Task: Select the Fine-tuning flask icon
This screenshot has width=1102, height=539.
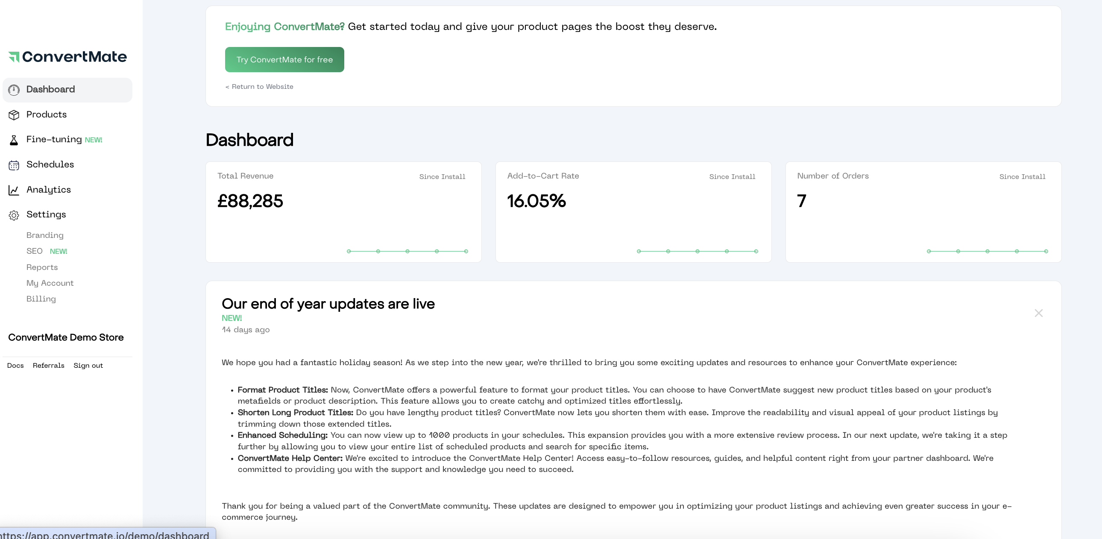Action: 14,140
